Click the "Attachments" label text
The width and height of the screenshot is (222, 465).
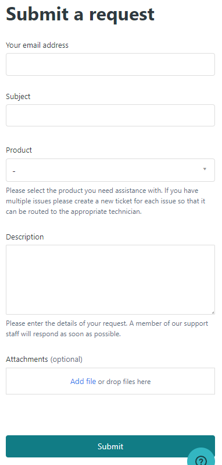point(27,359)
